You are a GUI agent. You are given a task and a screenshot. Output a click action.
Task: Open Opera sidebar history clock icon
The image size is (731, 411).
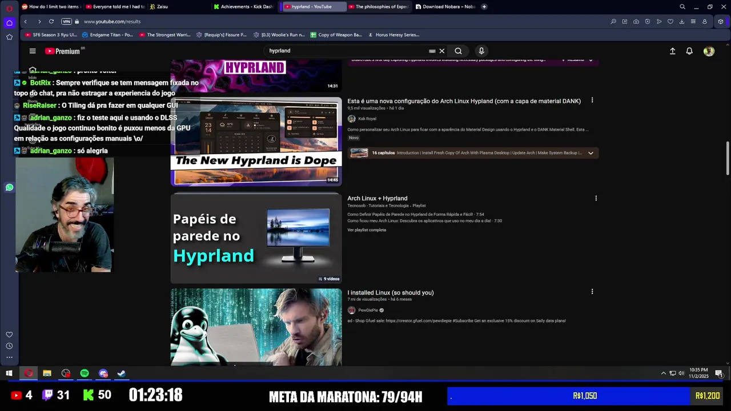[9, 346]
